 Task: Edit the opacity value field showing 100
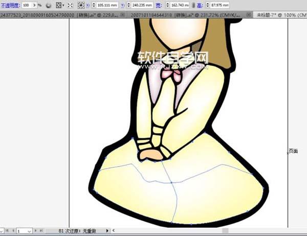pyautogui.click(x=27, y=5)
